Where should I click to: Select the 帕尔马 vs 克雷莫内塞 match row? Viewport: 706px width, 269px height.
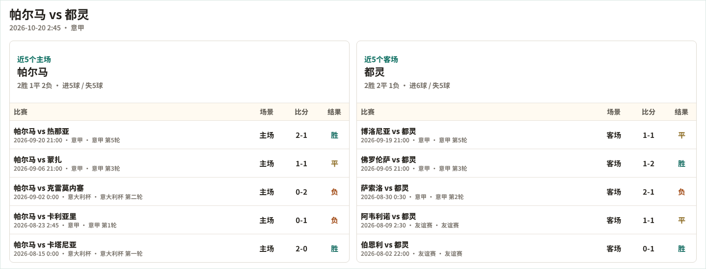pyautogui.click(x=179, y=192)
